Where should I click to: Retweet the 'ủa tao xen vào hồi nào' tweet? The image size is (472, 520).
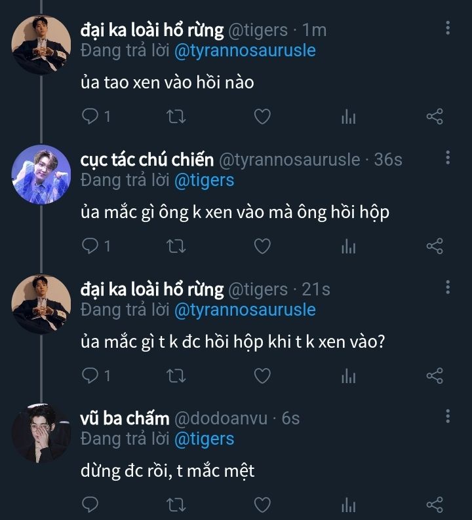pyautogui.click(x=176, y=117)
